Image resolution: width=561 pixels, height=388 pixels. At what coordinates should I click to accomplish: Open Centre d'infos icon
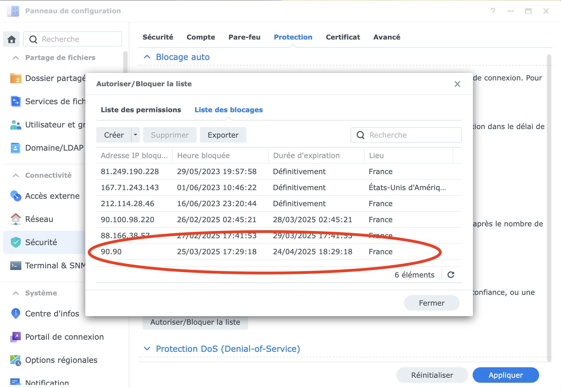tap(16, 314)
